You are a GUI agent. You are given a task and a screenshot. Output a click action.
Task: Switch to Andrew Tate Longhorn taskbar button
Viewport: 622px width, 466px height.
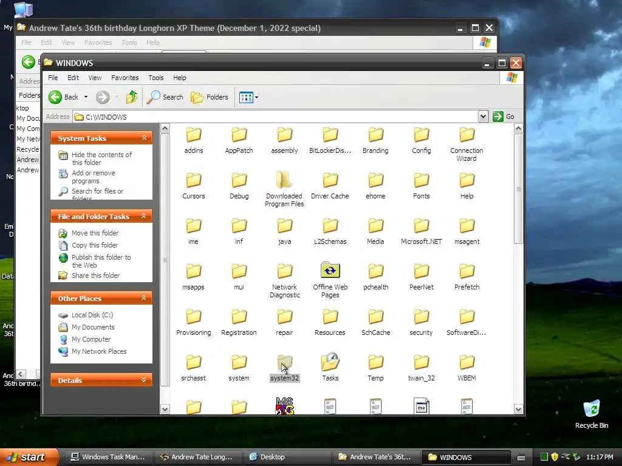[x=197, y=457]
